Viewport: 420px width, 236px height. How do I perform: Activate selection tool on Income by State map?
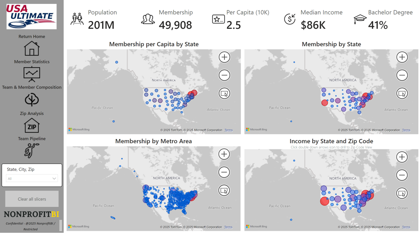tap(402, 193)
